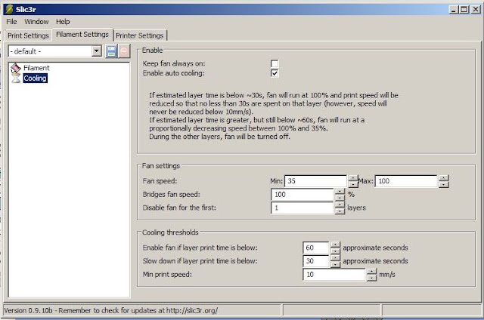Viewport: 484px width, 320px height.
Task: Maximize the Slic3r window
Action: [x=464, y=10]
